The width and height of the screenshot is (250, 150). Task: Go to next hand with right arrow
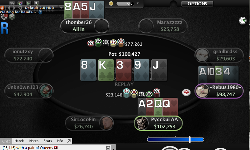click(x=14, y=8)
